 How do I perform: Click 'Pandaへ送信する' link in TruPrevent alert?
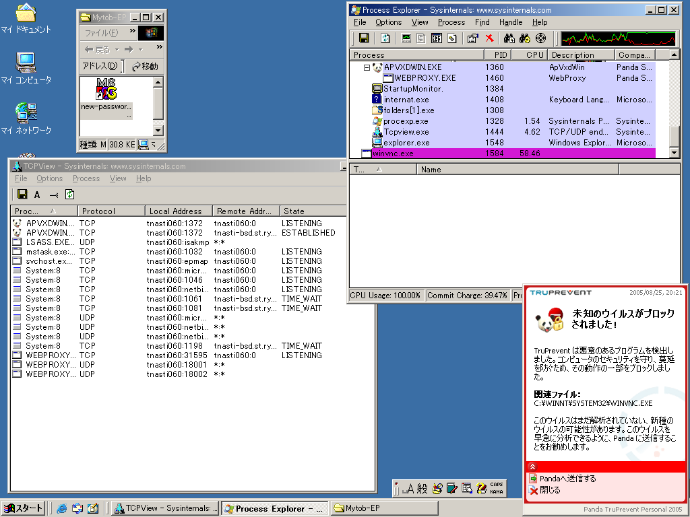pos(567,479)
